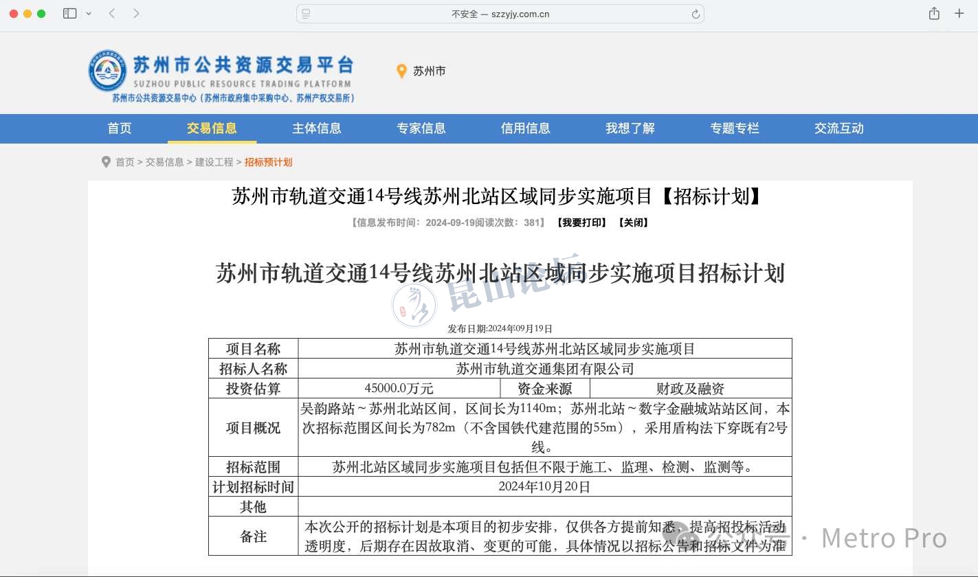Focus the szzyjy.com.cn address bar
This screenshot has width=978, height=577.
(x=500, y=14)
